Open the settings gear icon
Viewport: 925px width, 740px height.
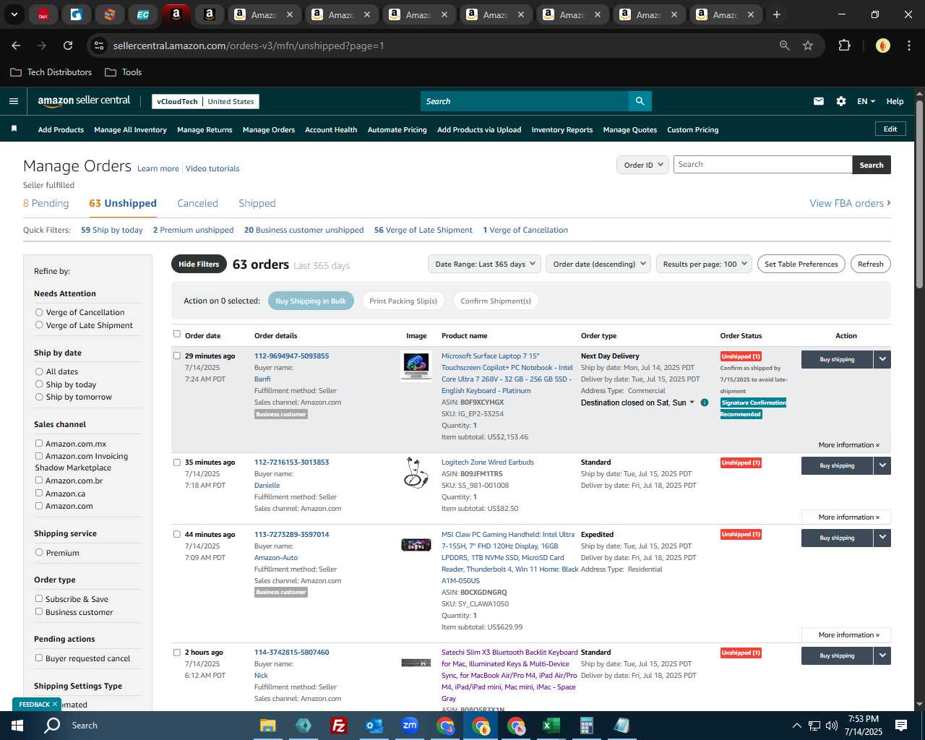(840, 101)
